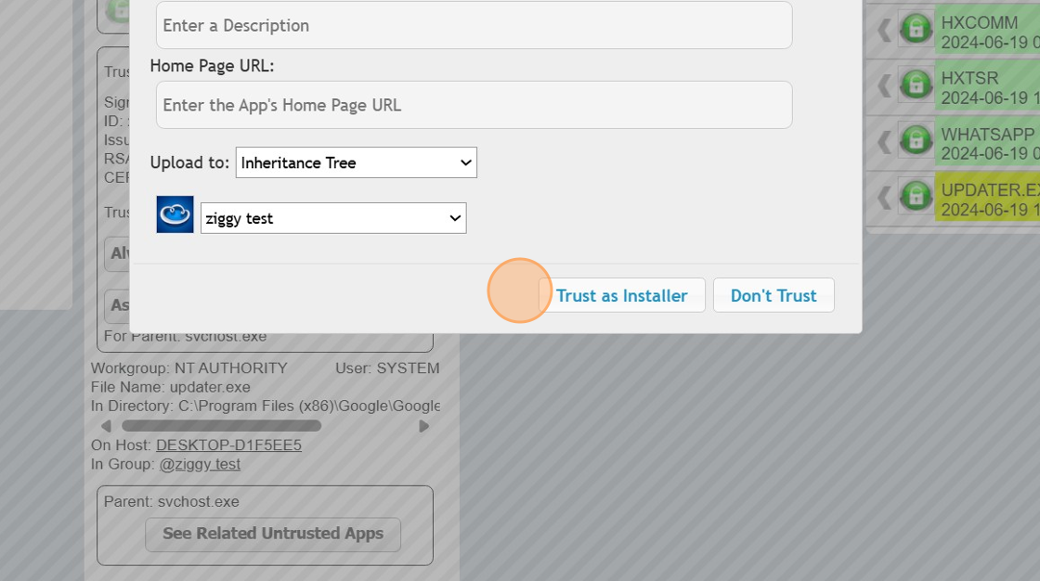Select the WHATSAPP padlock icon
The height and width of the screenshot is (581, 1040).
pos(916,141)
